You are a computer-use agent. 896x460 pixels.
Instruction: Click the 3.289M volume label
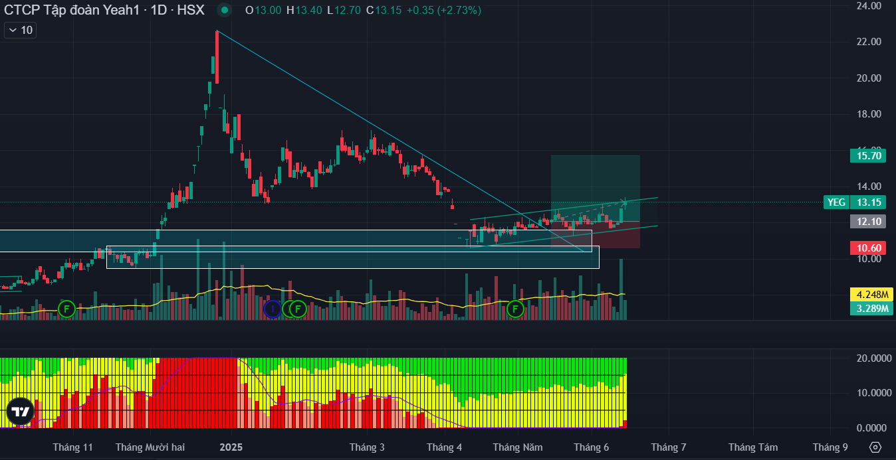click(x=873, y=308)
